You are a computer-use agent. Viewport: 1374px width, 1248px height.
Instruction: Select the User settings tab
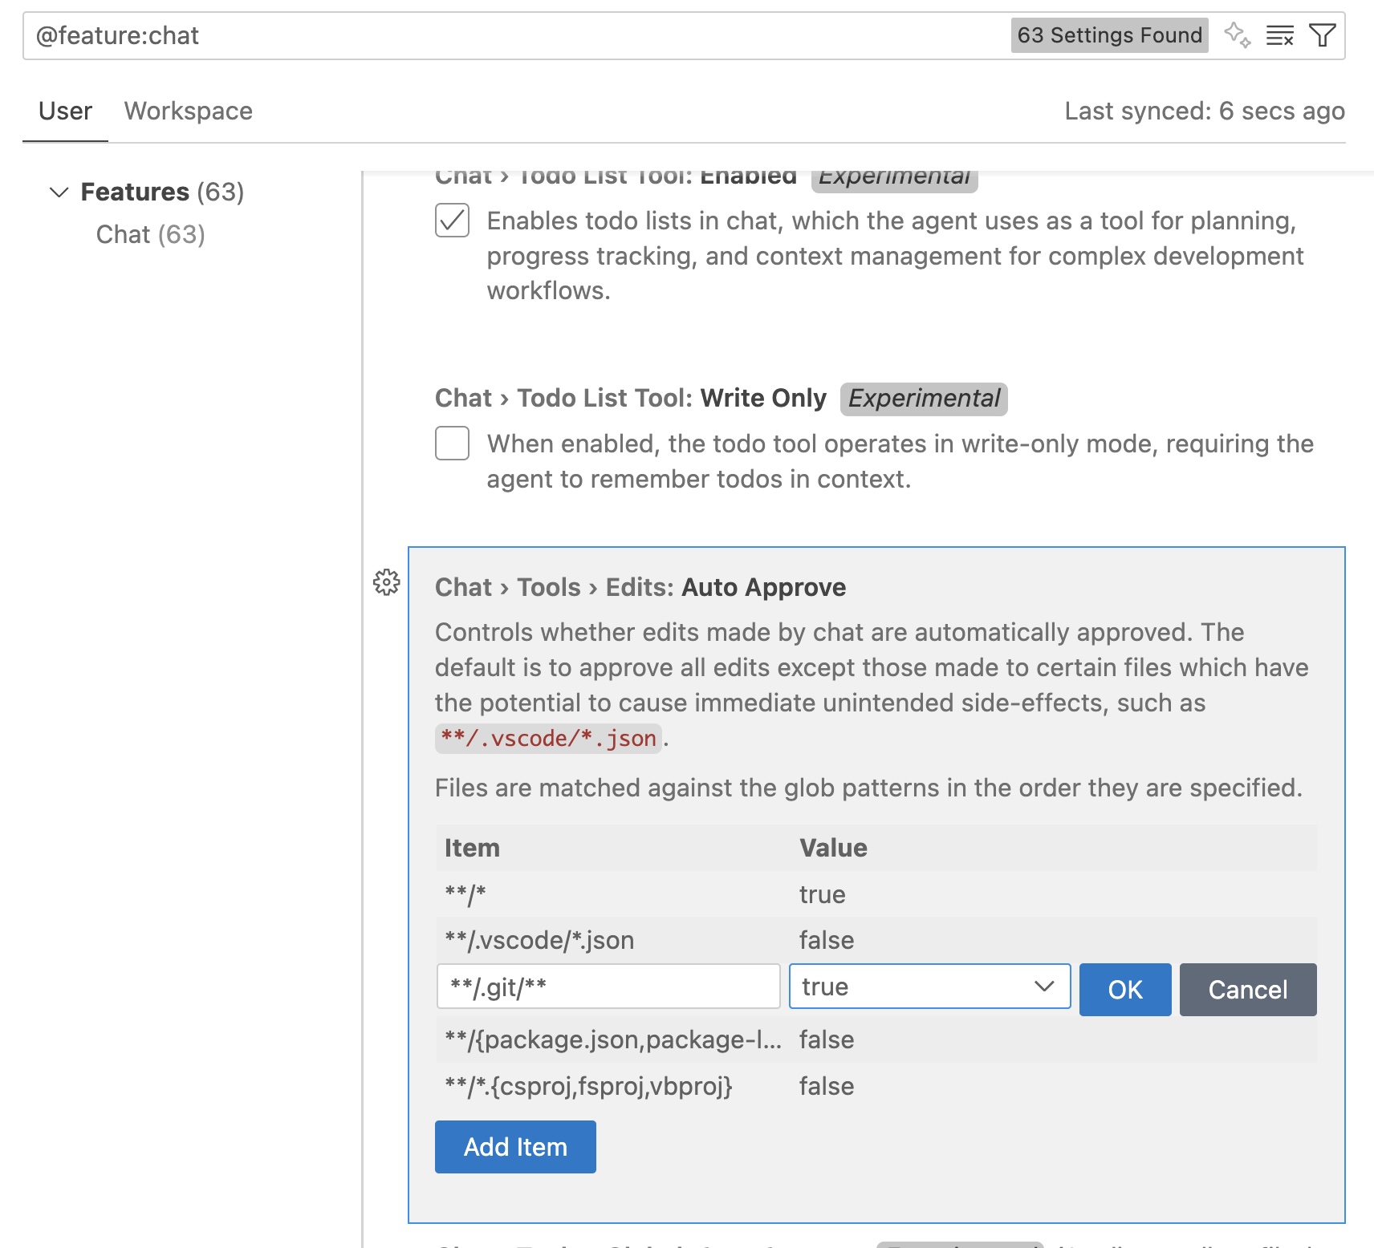(x=65, y=111)
